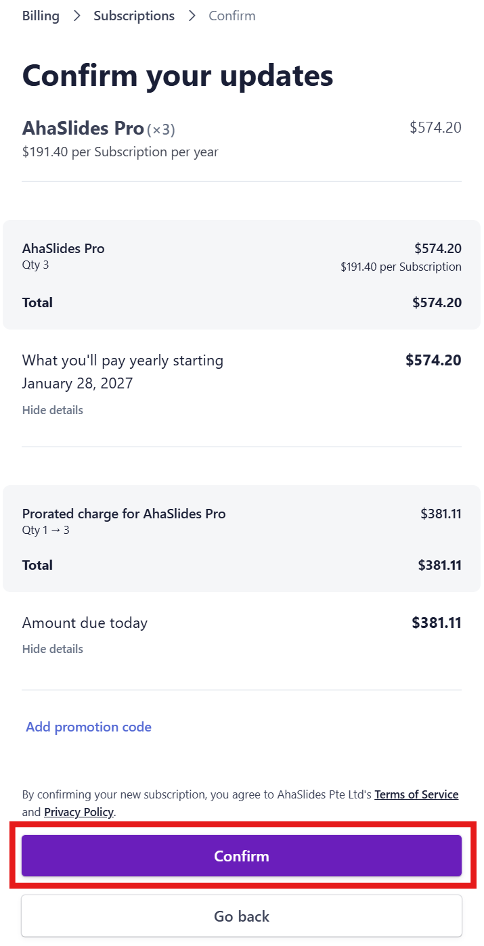Open the Subscriptions breadcrumb link
This screenshot has height=946, width=484.
[133, 16]
